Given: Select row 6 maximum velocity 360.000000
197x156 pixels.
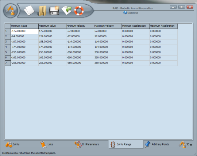Looking at the screenshot, I should pos(108,58).
